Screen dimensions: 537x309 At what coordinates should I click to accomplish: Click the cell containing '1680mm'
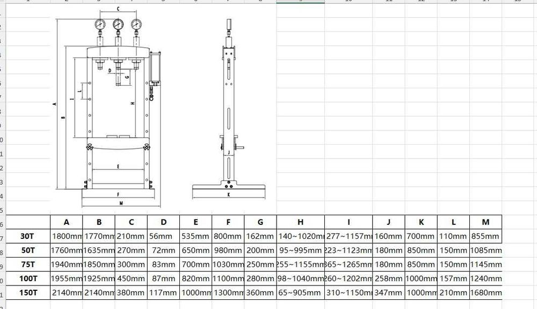(485, 292)
